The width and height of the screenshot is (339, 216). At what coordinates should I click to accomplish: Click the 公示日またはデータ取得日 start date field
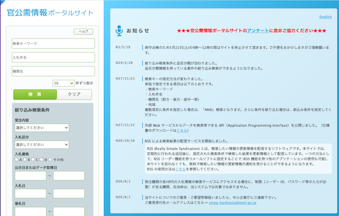[x=31, y=176]
